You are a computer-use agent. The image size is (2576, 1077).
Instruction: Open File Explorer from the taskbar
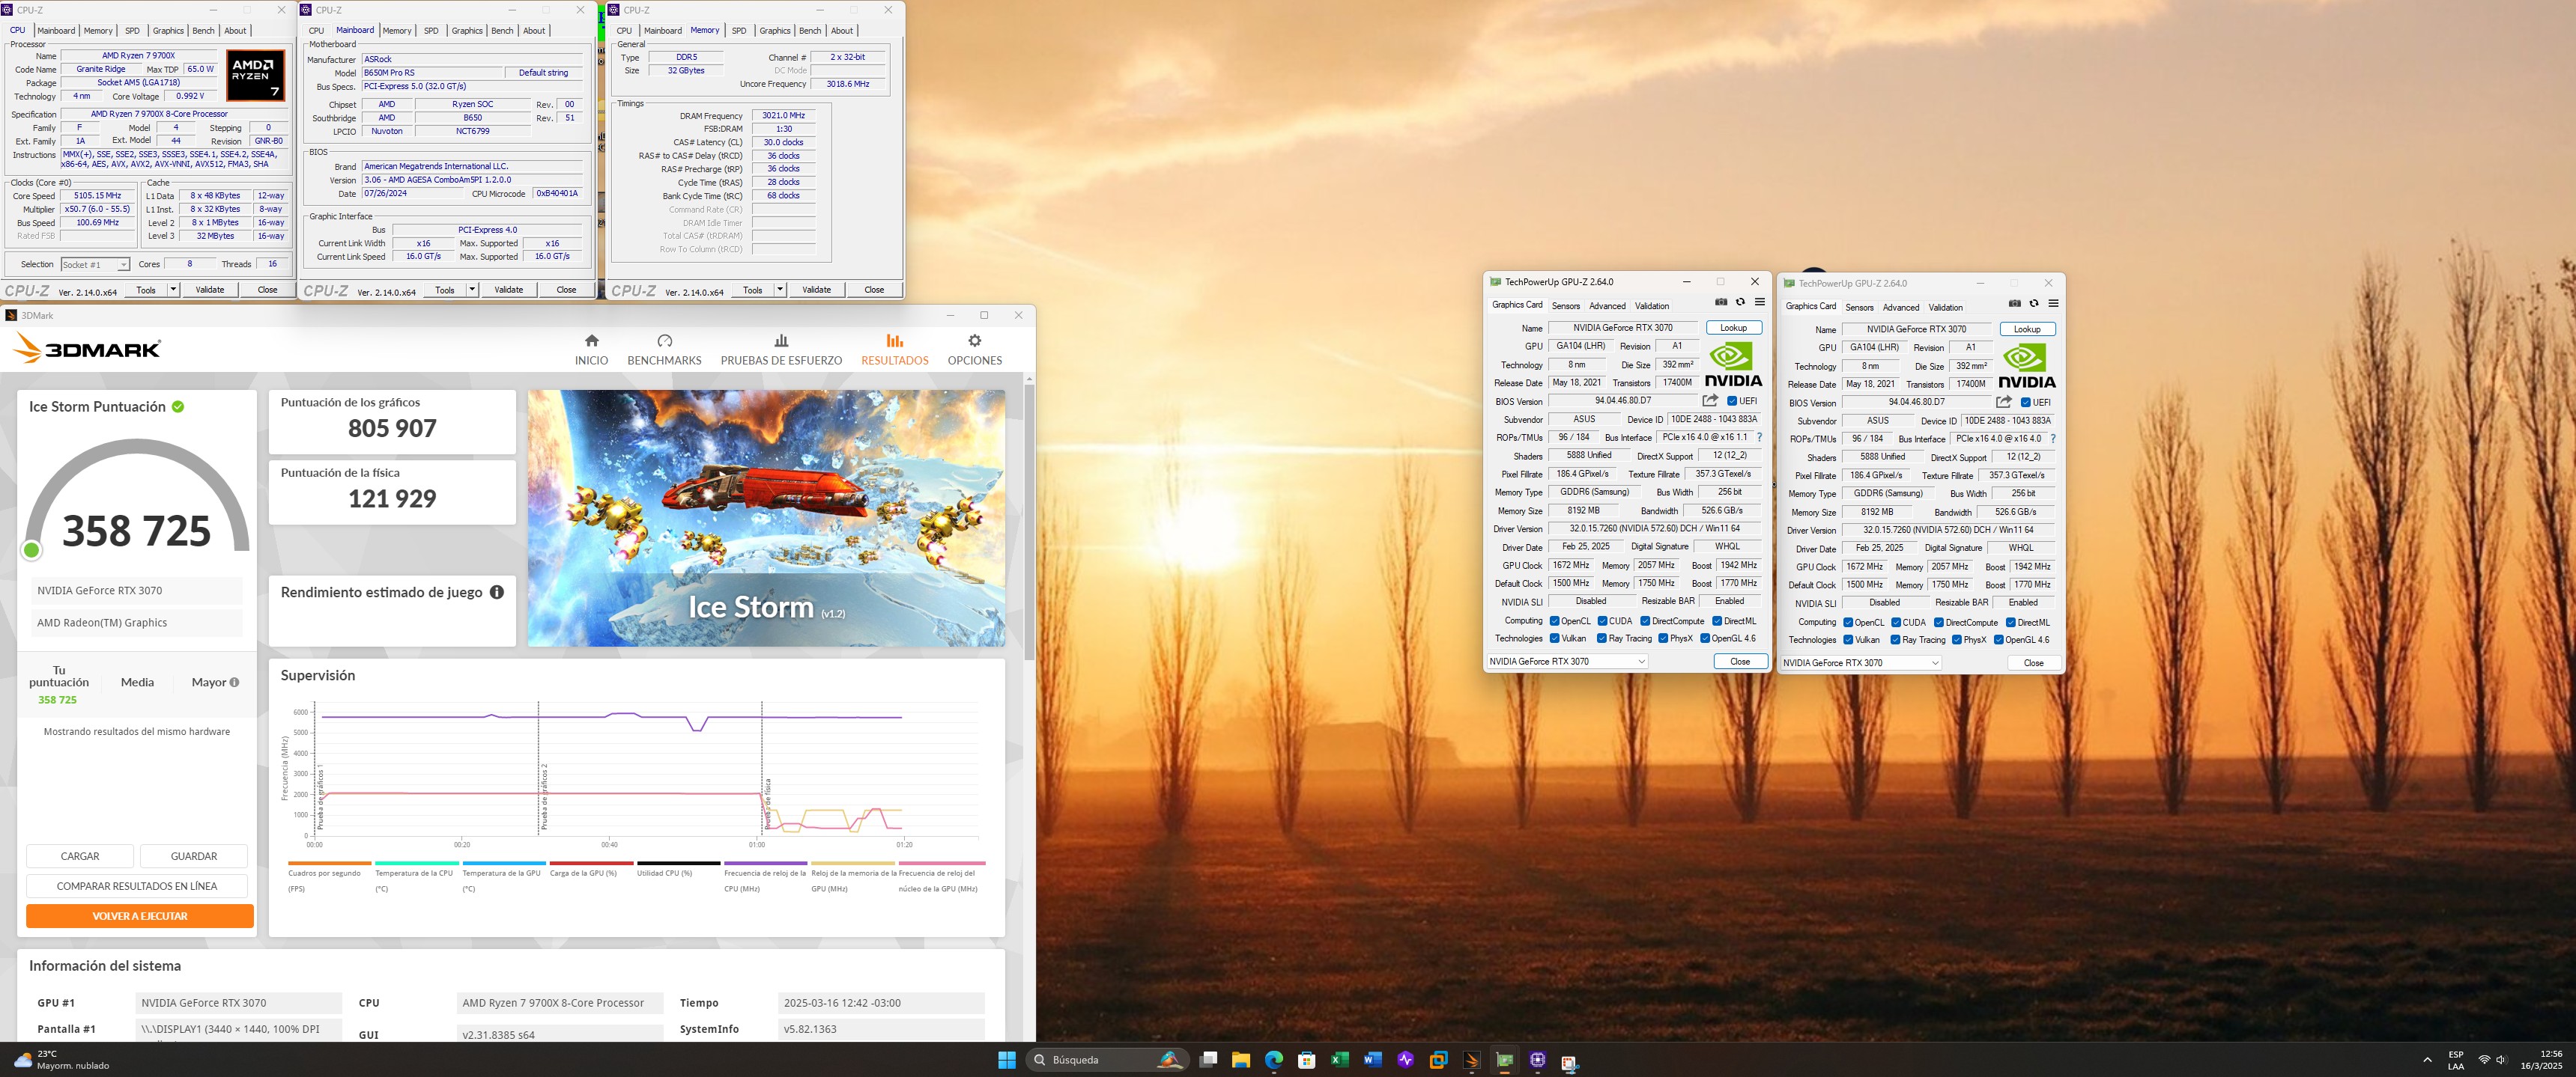click(x=1241, y=1060)
